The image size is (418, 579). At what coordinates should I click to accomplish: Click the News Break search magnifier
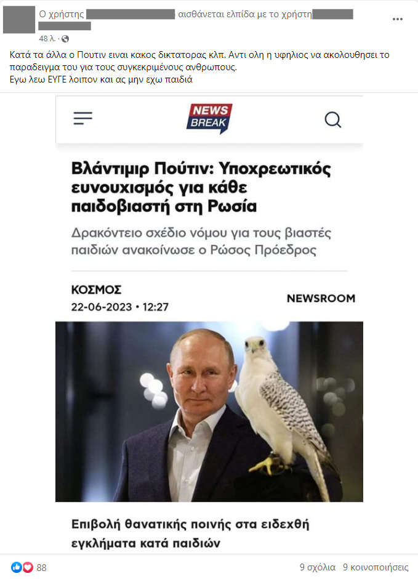click(x=333, y=119)
